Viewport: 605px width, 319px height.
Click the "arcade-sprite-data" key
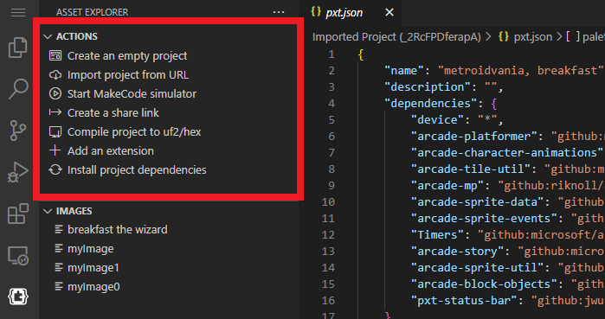[478, 202]
